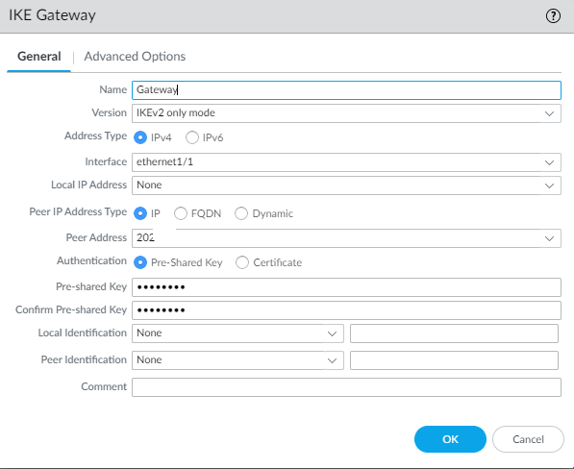Expand the Local IP Address dropdown

(x=549, y=185)
